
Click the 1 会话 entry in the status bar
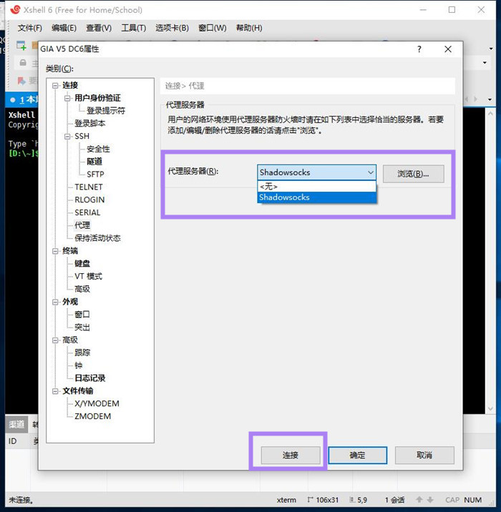pyautogui.click(x=395, y=500)
